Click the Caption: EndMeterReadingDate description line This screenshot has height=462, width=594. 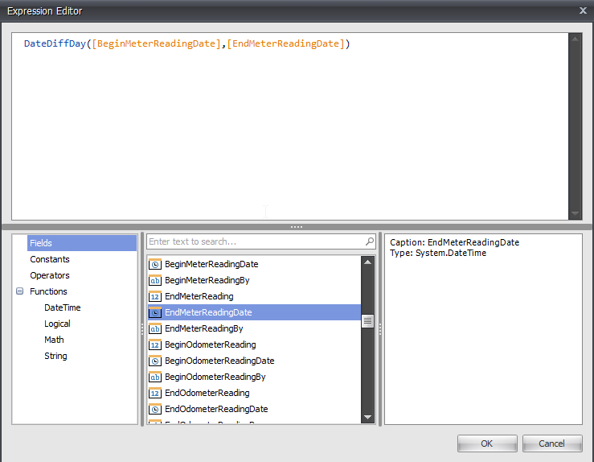[x=454, y=242]
